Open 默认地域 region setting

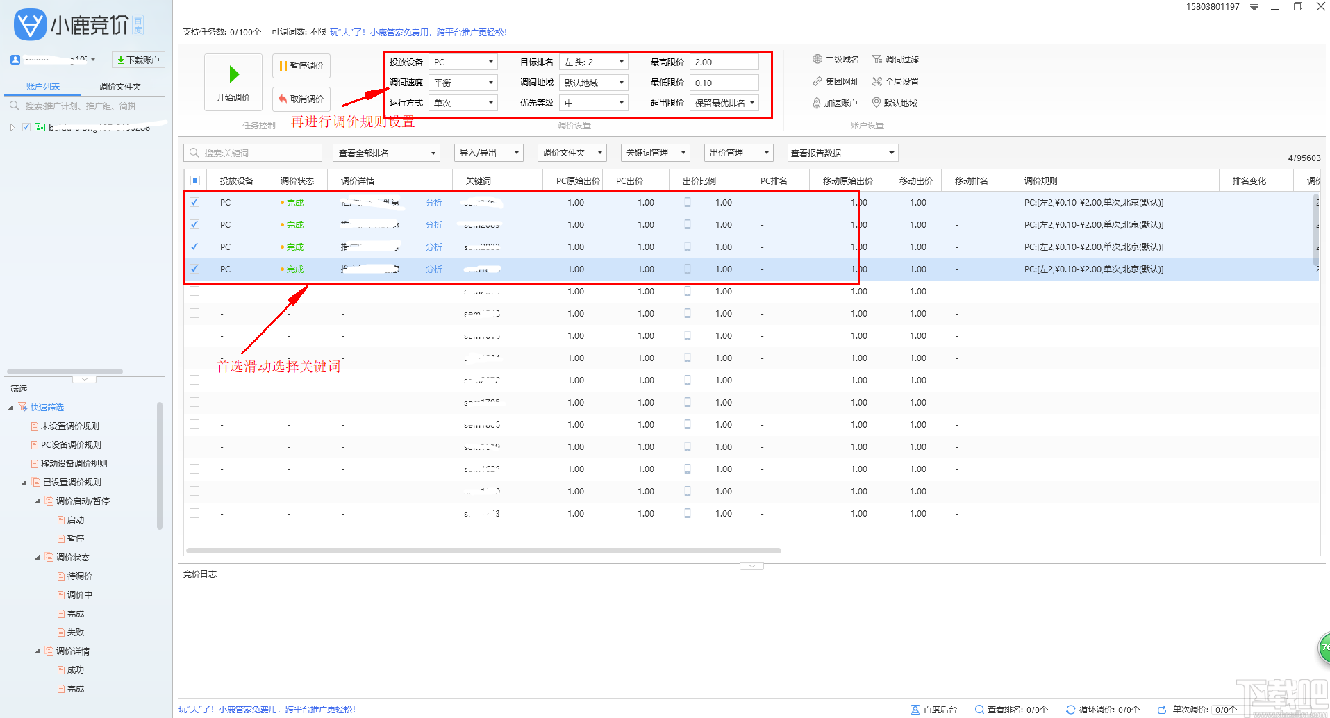tap(895, 103)
